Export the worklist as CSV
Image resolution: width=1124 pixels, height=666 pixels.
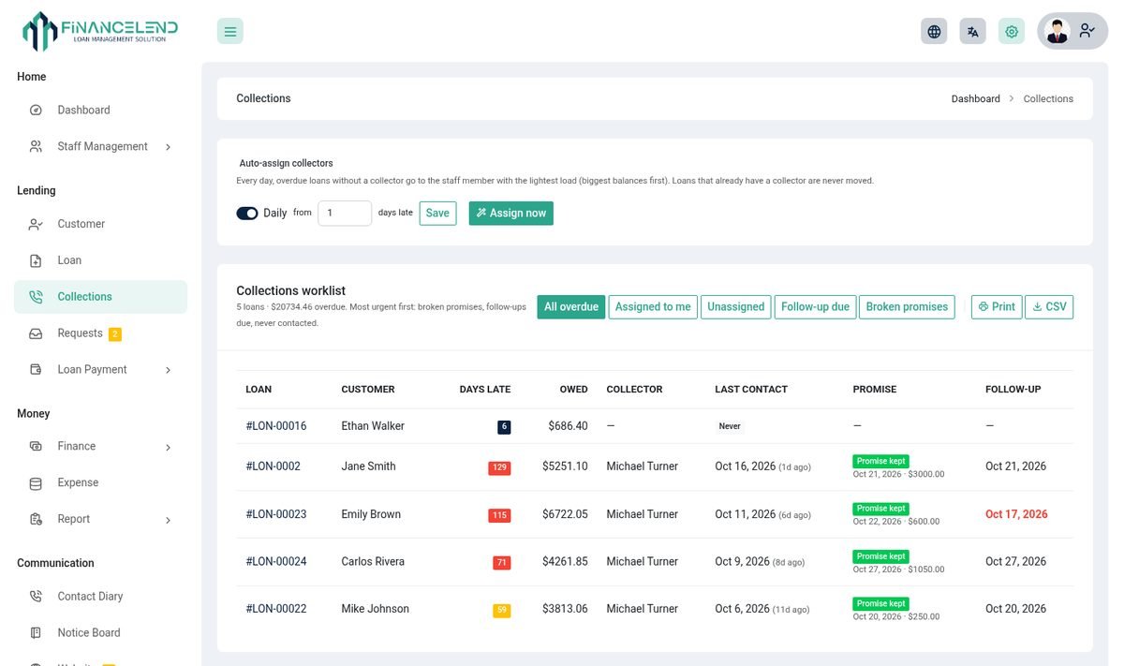coord(1050,307)
